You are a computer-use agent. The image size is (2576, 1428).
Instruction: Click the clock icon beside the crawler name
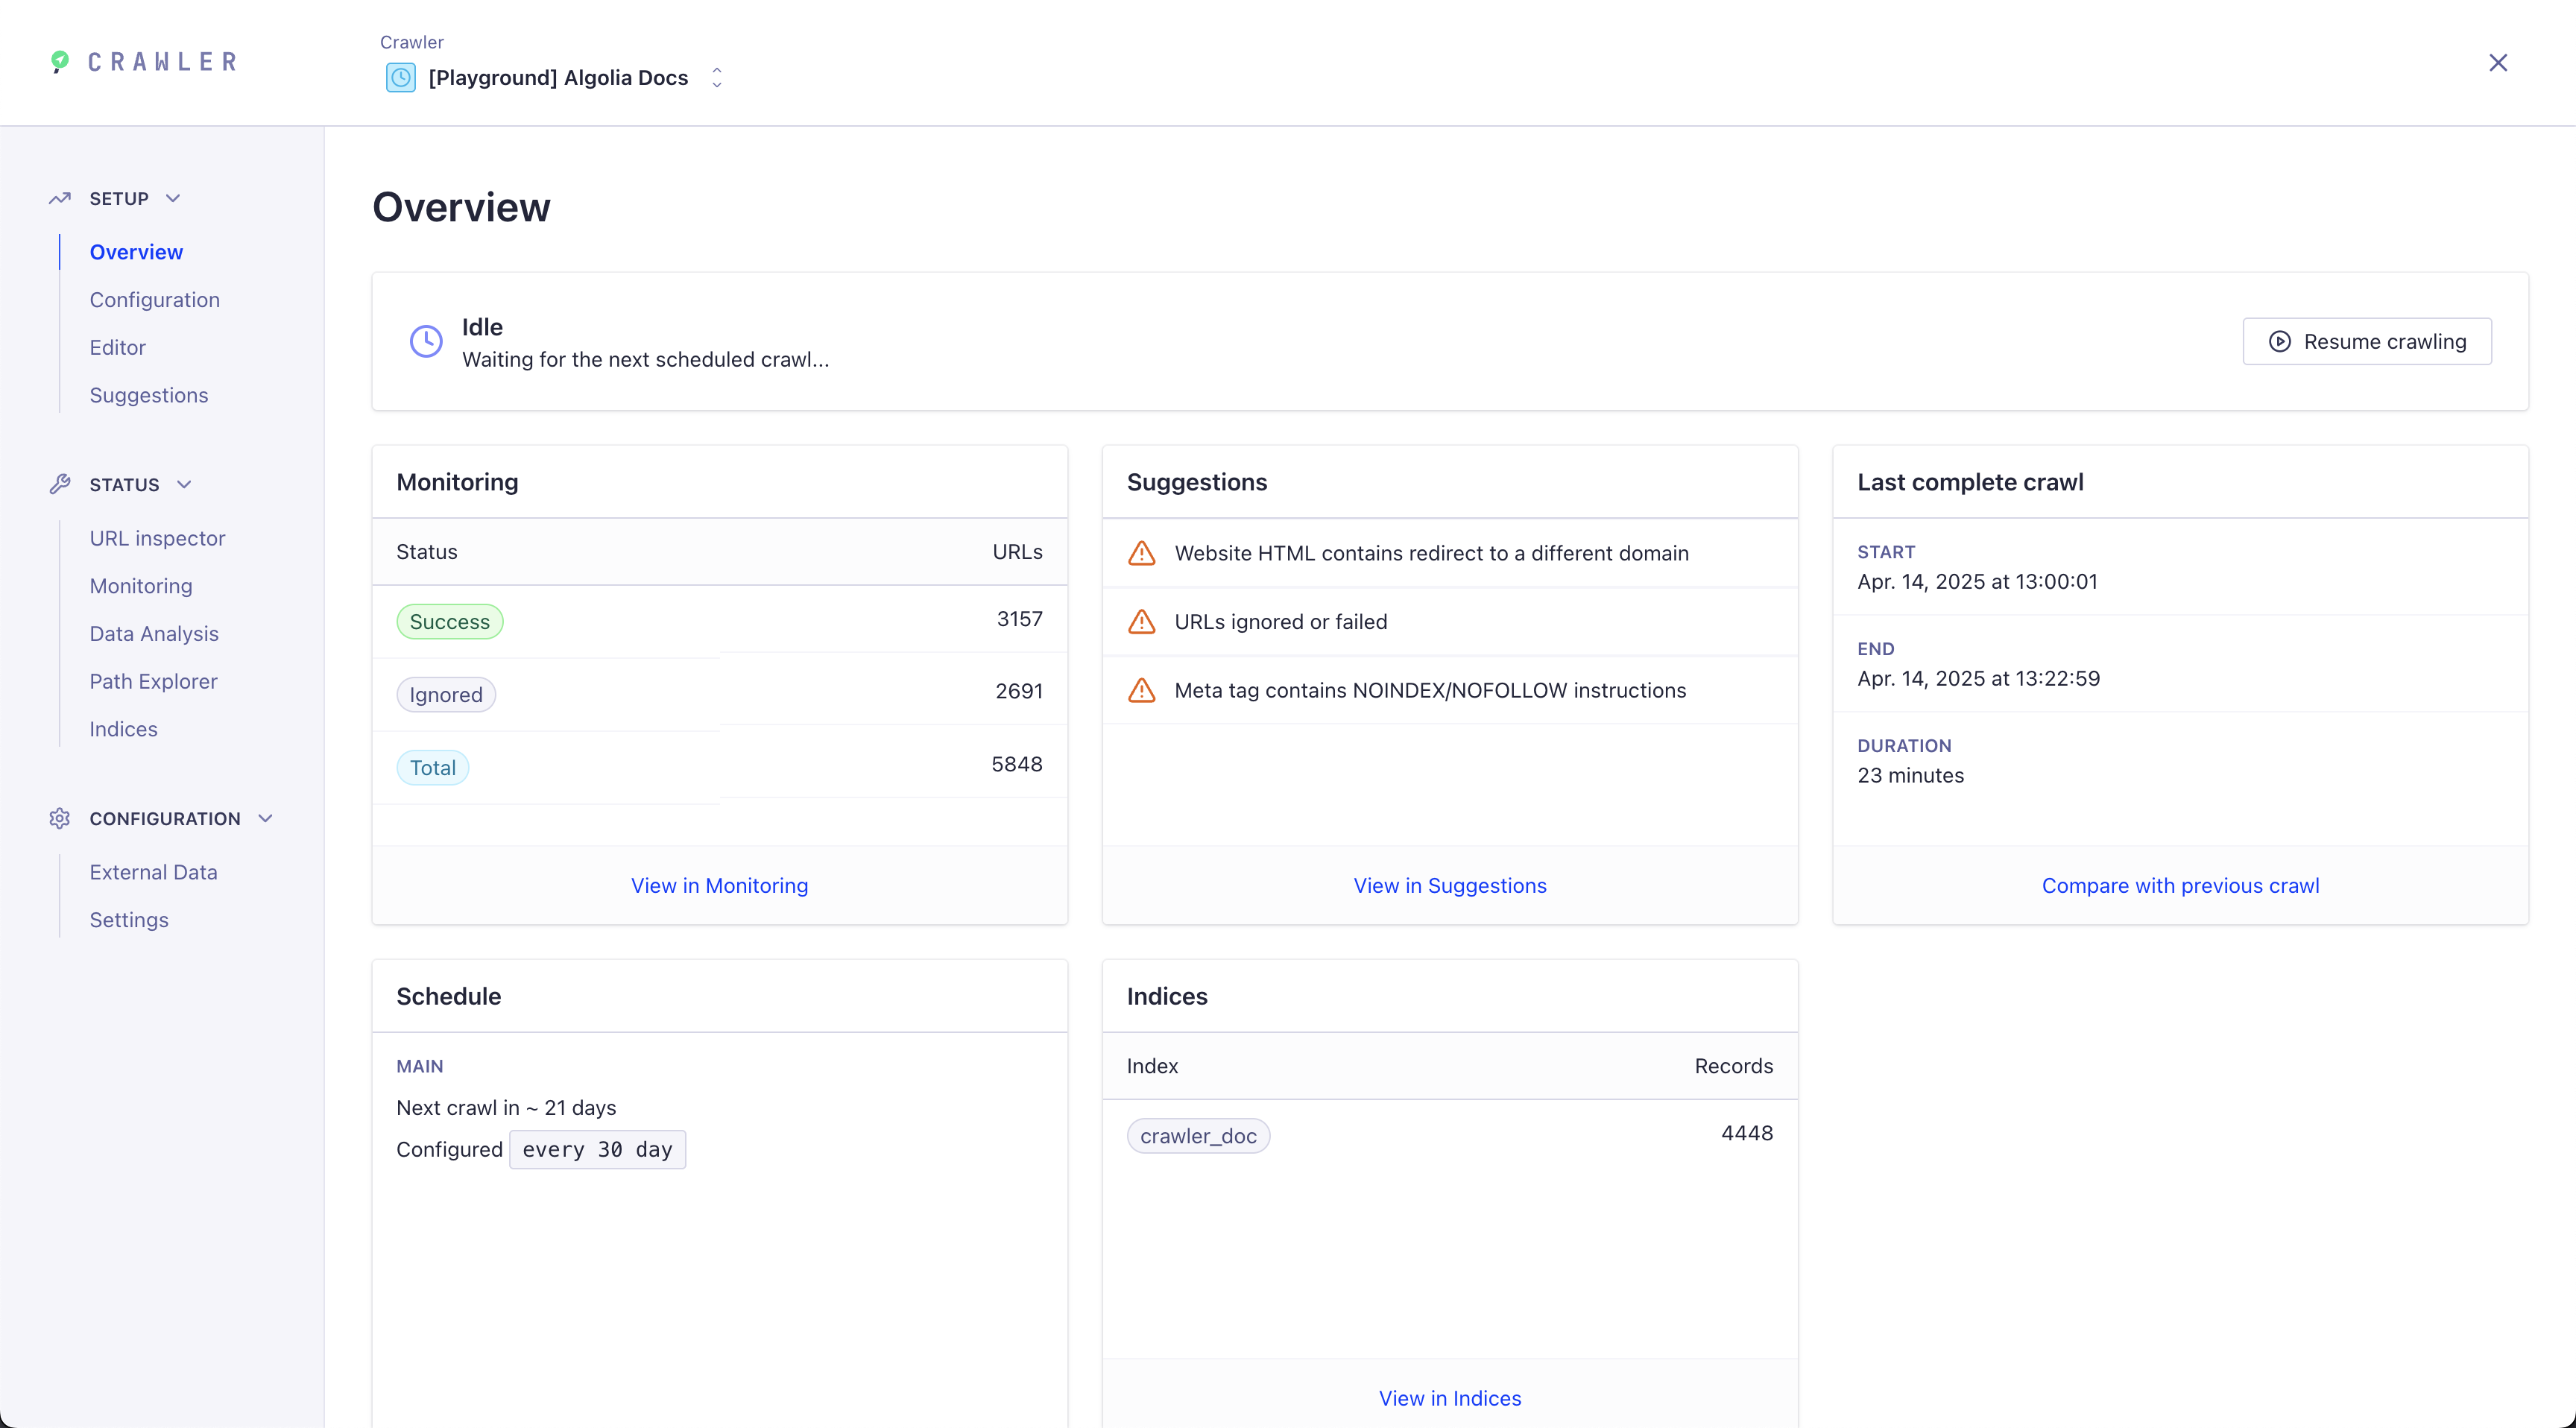coord(400,78)
